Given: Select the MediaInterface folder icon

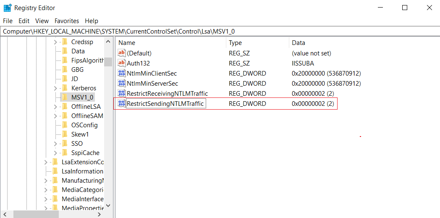Looking at the screenshot, I should (55, 199).
